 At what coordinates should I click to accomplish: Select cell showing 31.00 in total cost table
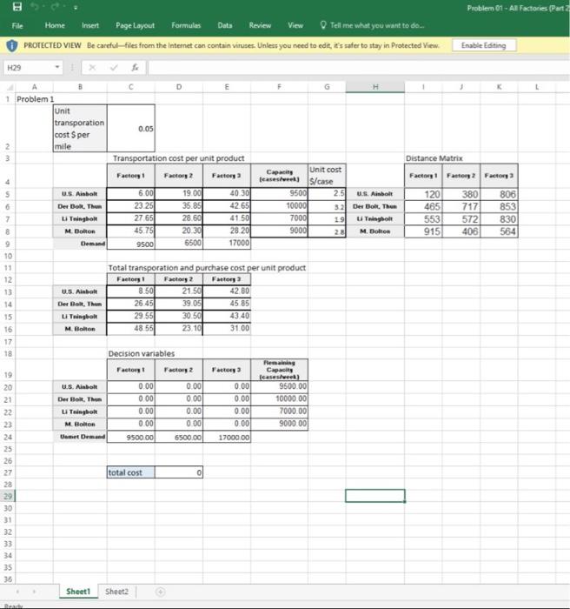pyautogui.click(x=227, y=329)
